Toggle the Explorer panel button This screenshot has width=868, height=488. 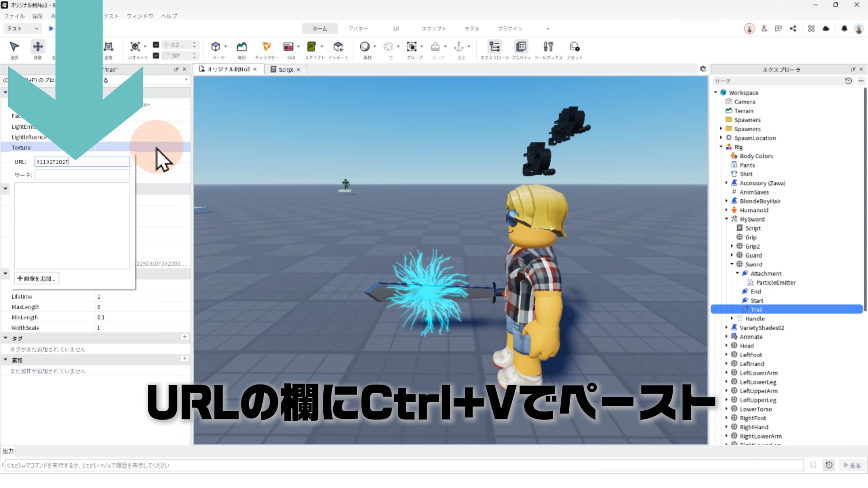495,47
